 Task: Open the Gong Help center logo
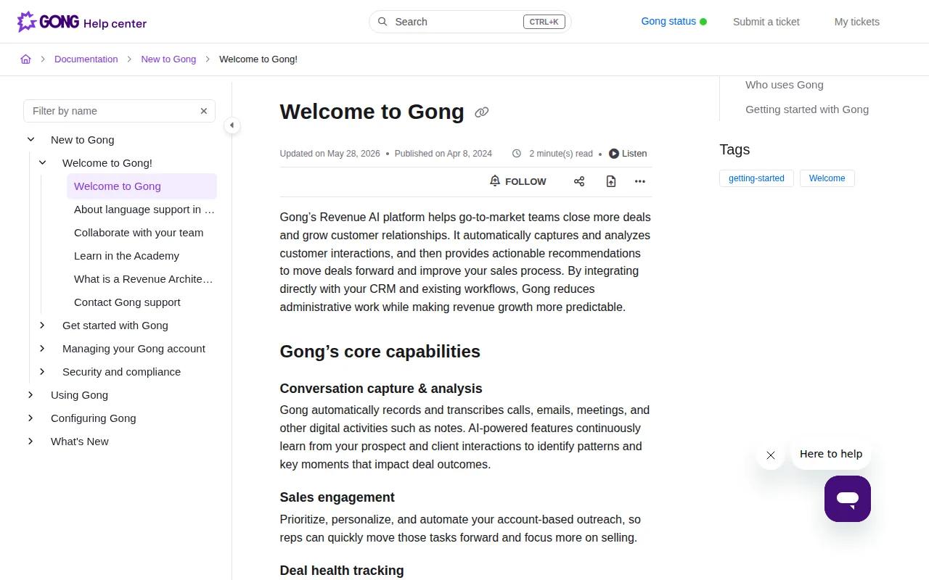[82, 22]
